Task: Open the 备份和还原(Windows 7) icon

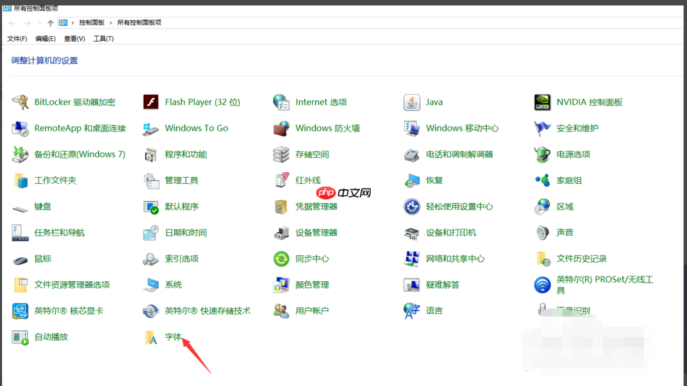Action: (x=20, y=155)
